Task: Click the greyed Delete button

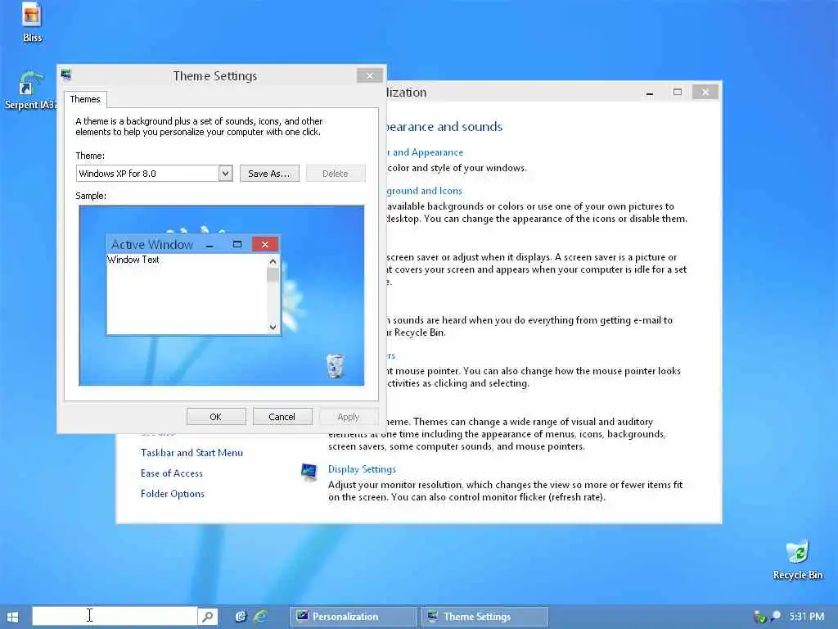Action: [x=336, y=174]
